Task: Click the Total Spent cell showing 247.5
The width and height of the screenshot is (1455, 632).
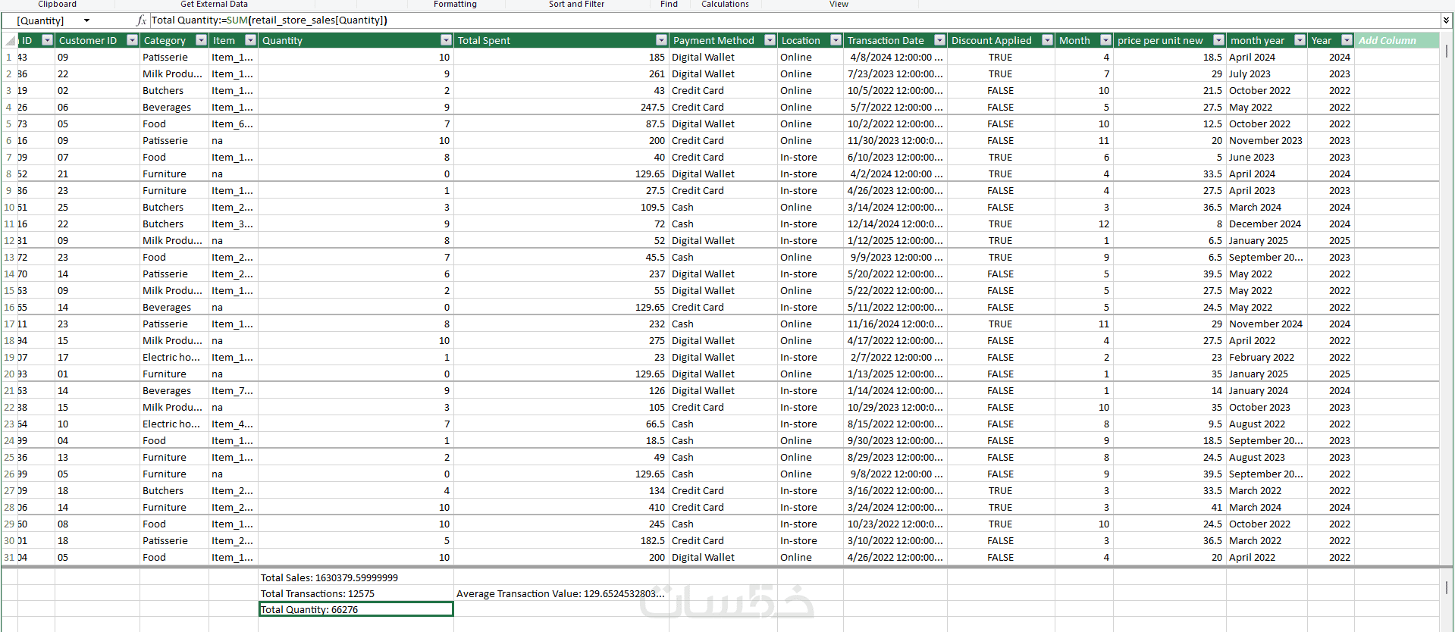Action: pos(561,107)
